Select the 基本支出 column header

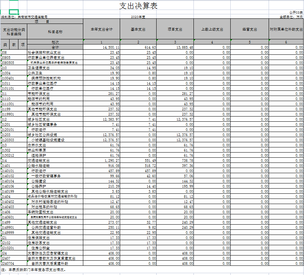(138, 29)
